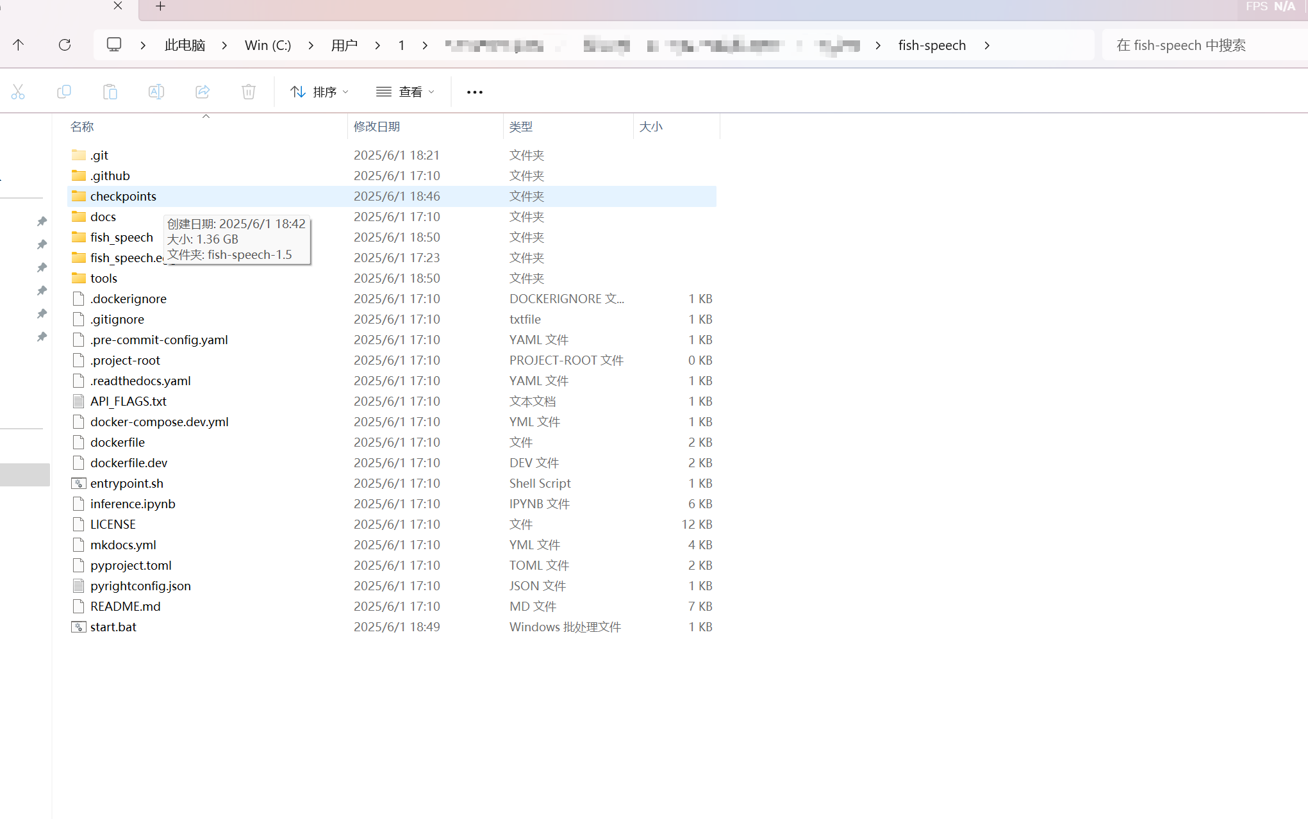1308x819 pixels.
Task: Open the ... see-more menu in the toolbar
Action: click(474, 92)
